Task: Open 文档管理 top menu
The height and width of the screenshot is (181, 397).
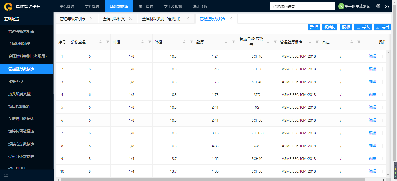Action: click(x=92, y=6)
